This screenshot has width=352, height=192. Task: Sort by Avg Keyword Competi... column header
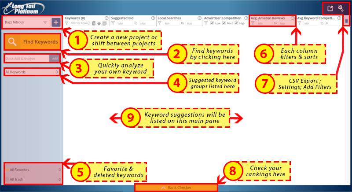(316, 18)
